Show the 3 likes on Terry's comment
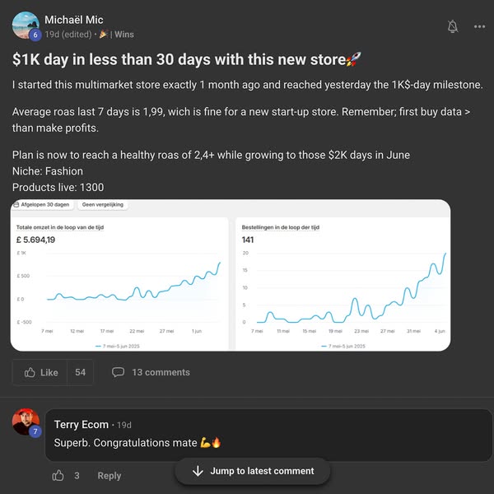 [77, 475]
